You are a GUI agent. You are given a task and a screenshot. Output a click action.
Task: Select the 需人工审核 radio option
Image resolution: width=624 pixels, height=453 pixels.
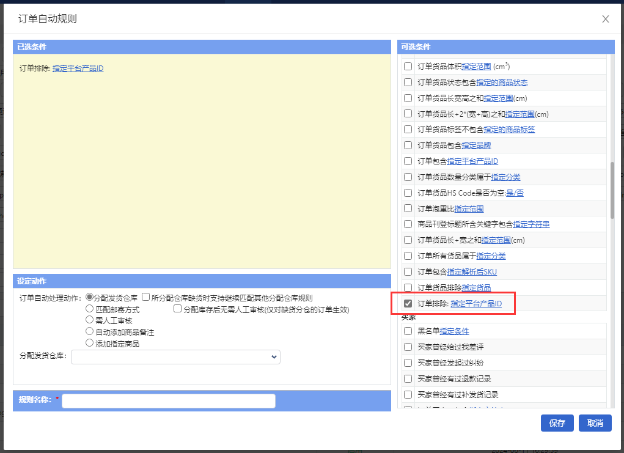tap(90, 320)
